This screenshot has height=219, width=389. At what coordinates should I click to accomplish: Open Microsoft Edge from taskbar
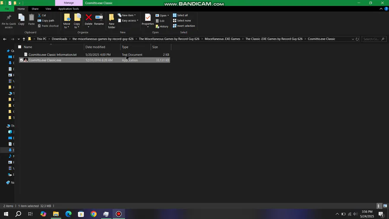point(68,214)
